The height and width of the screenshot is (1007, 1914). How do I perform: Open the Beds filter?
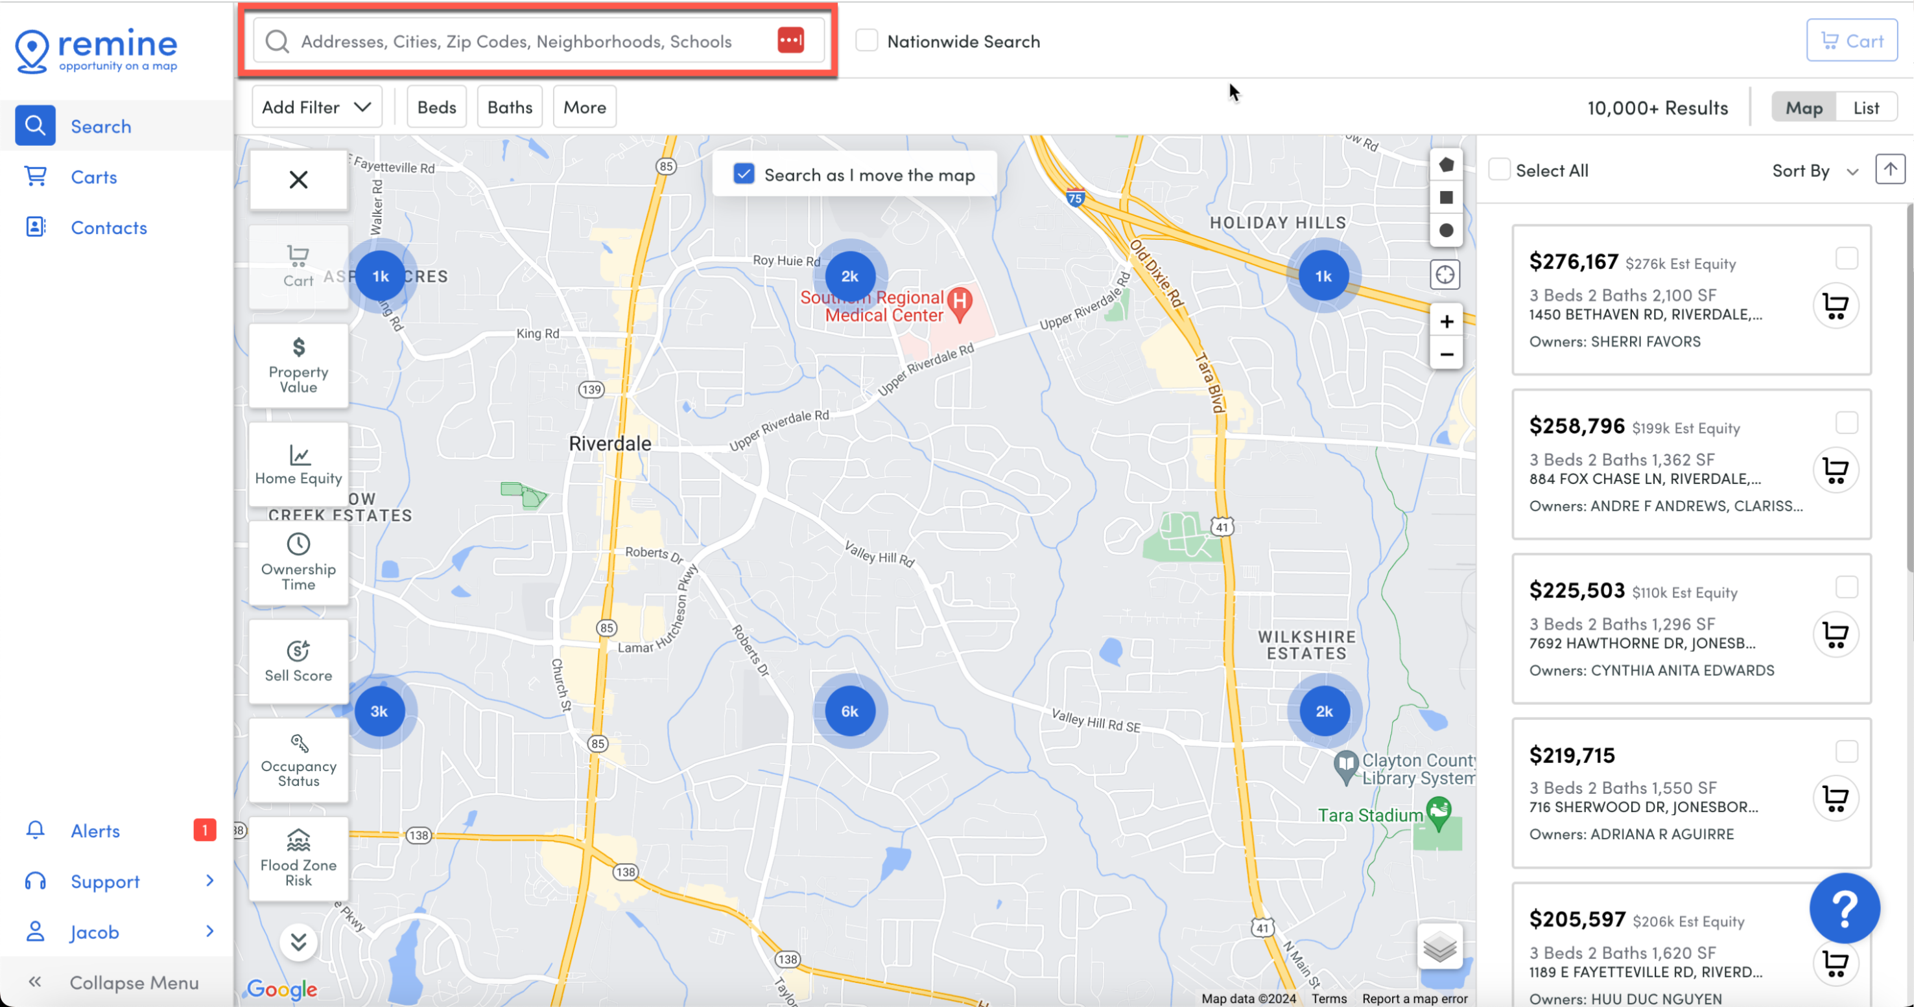click(437, 107)
